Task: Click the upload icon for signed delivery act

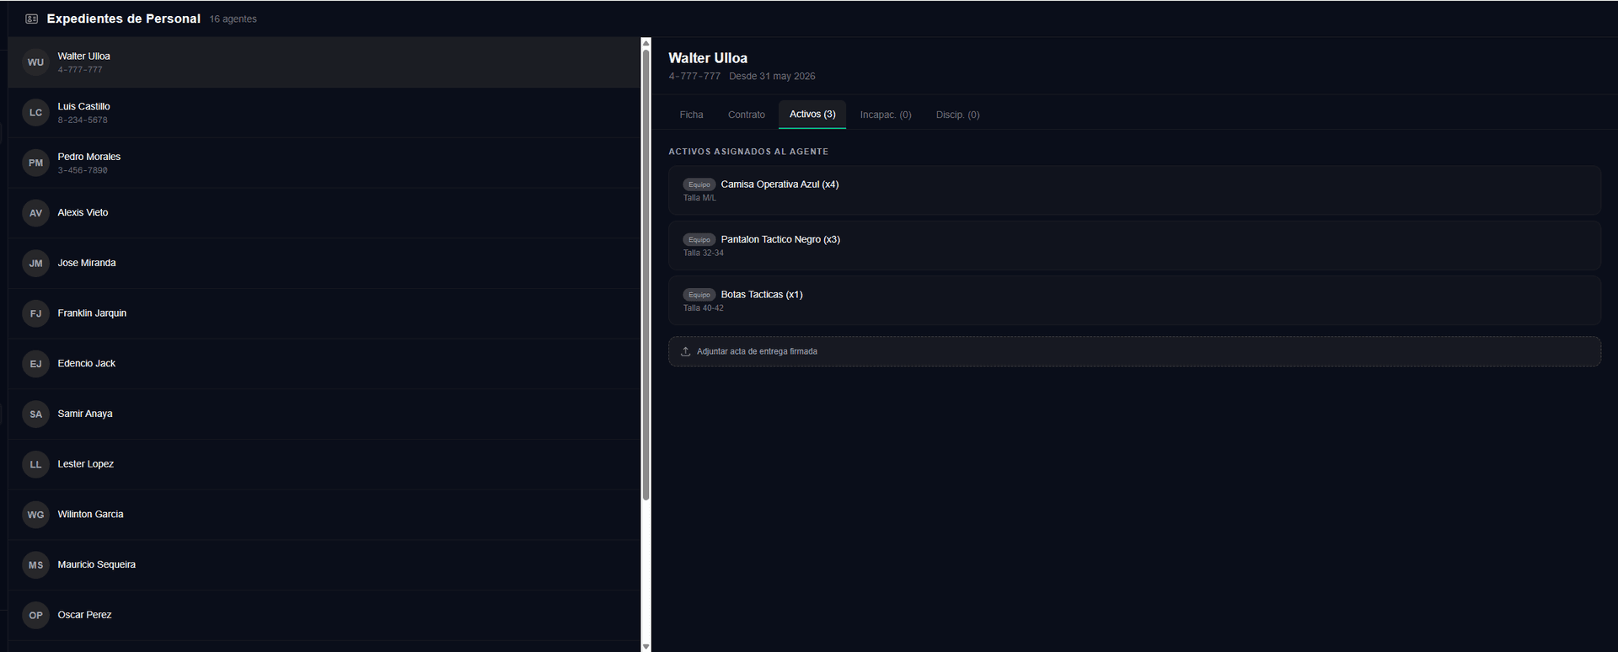Action: click(686, 351)
